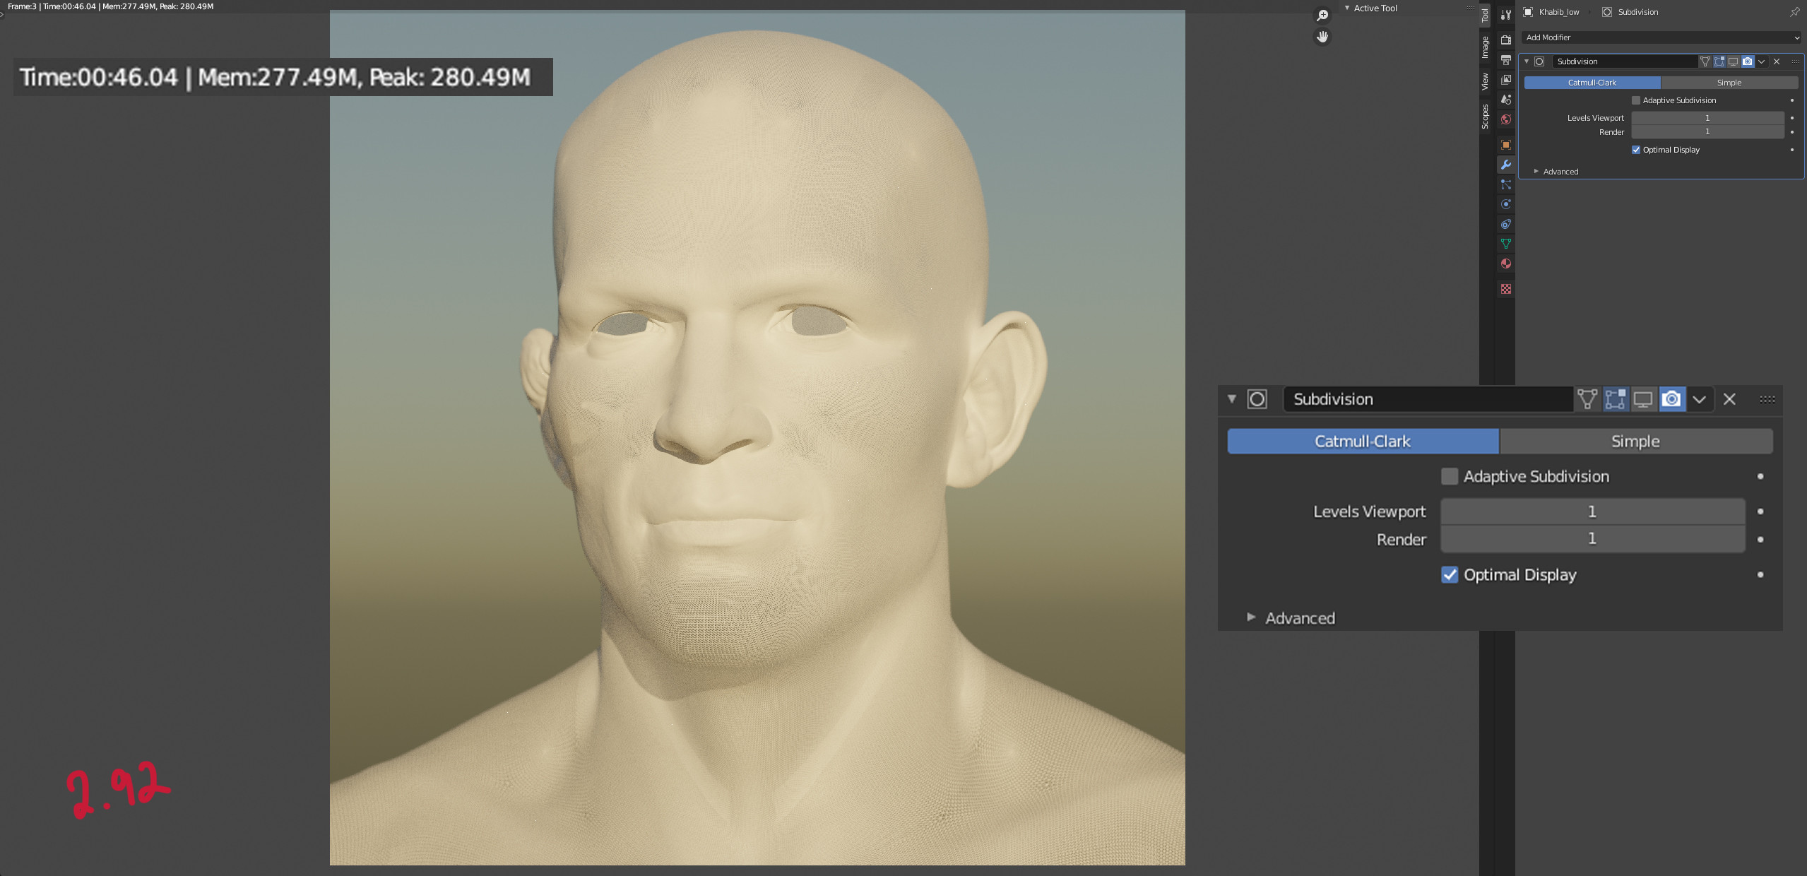
Task: Click Subdivision name field in enlarged panel
Action: point(1428,399)
